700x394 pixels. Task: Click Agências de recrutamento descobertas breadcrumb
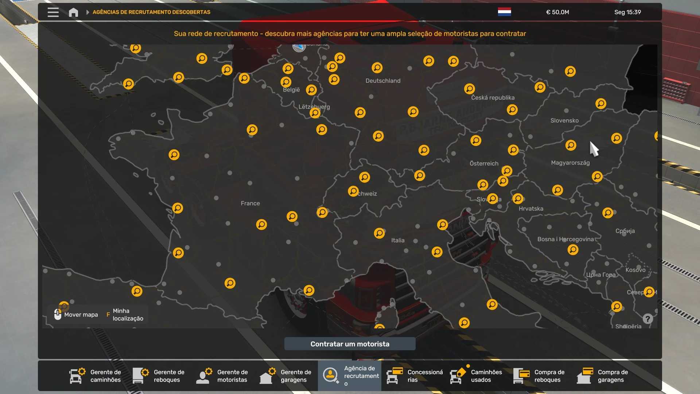click(x=151, y=12)
